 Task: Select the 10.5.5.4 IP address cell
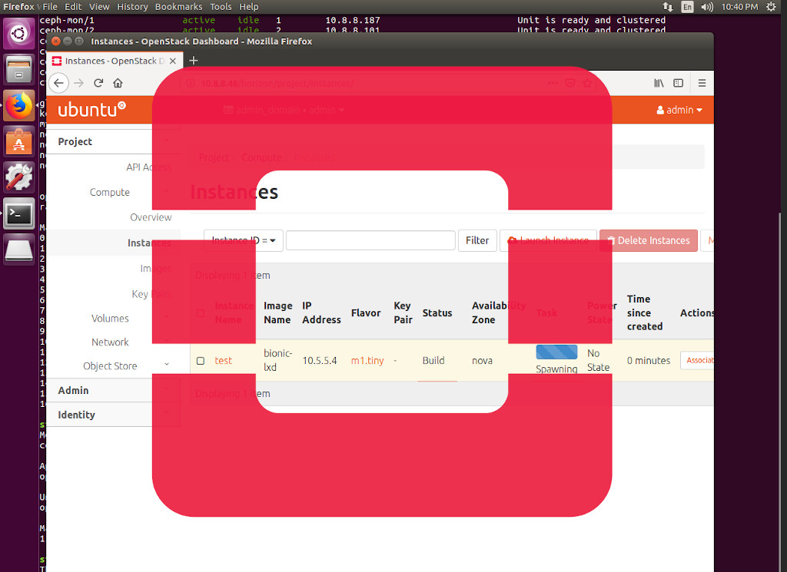click(x=320, y=360)
